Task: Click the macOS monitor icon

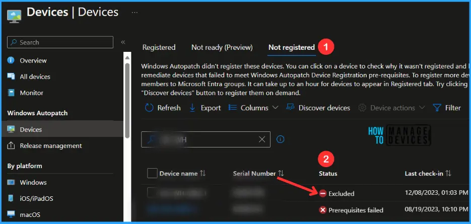Action: click(11, 214)
